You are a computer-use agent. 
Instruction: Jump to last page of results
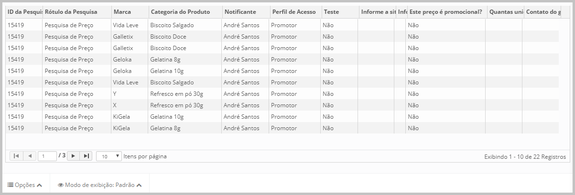[x=86, y=156]
